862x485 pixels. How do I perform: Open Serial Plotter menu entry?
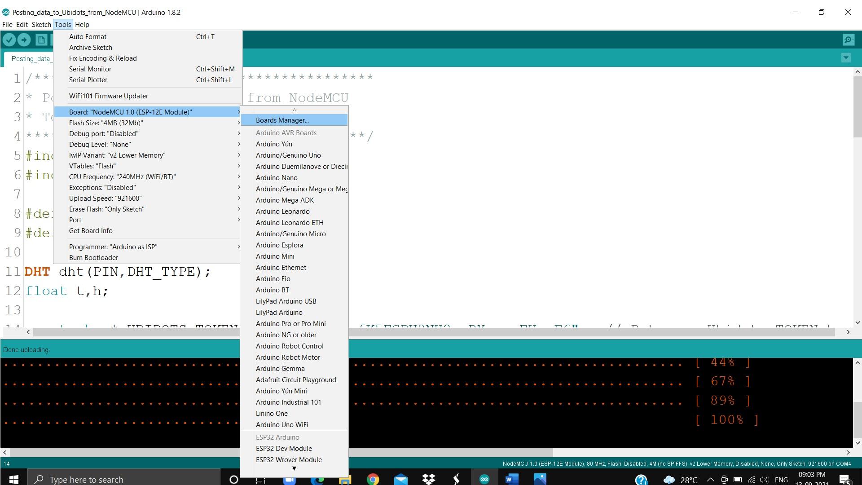coord(148,80)
